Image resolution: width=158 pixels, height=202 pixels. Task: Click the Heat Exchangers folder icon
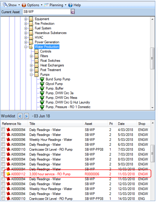(x=36, y=65)
